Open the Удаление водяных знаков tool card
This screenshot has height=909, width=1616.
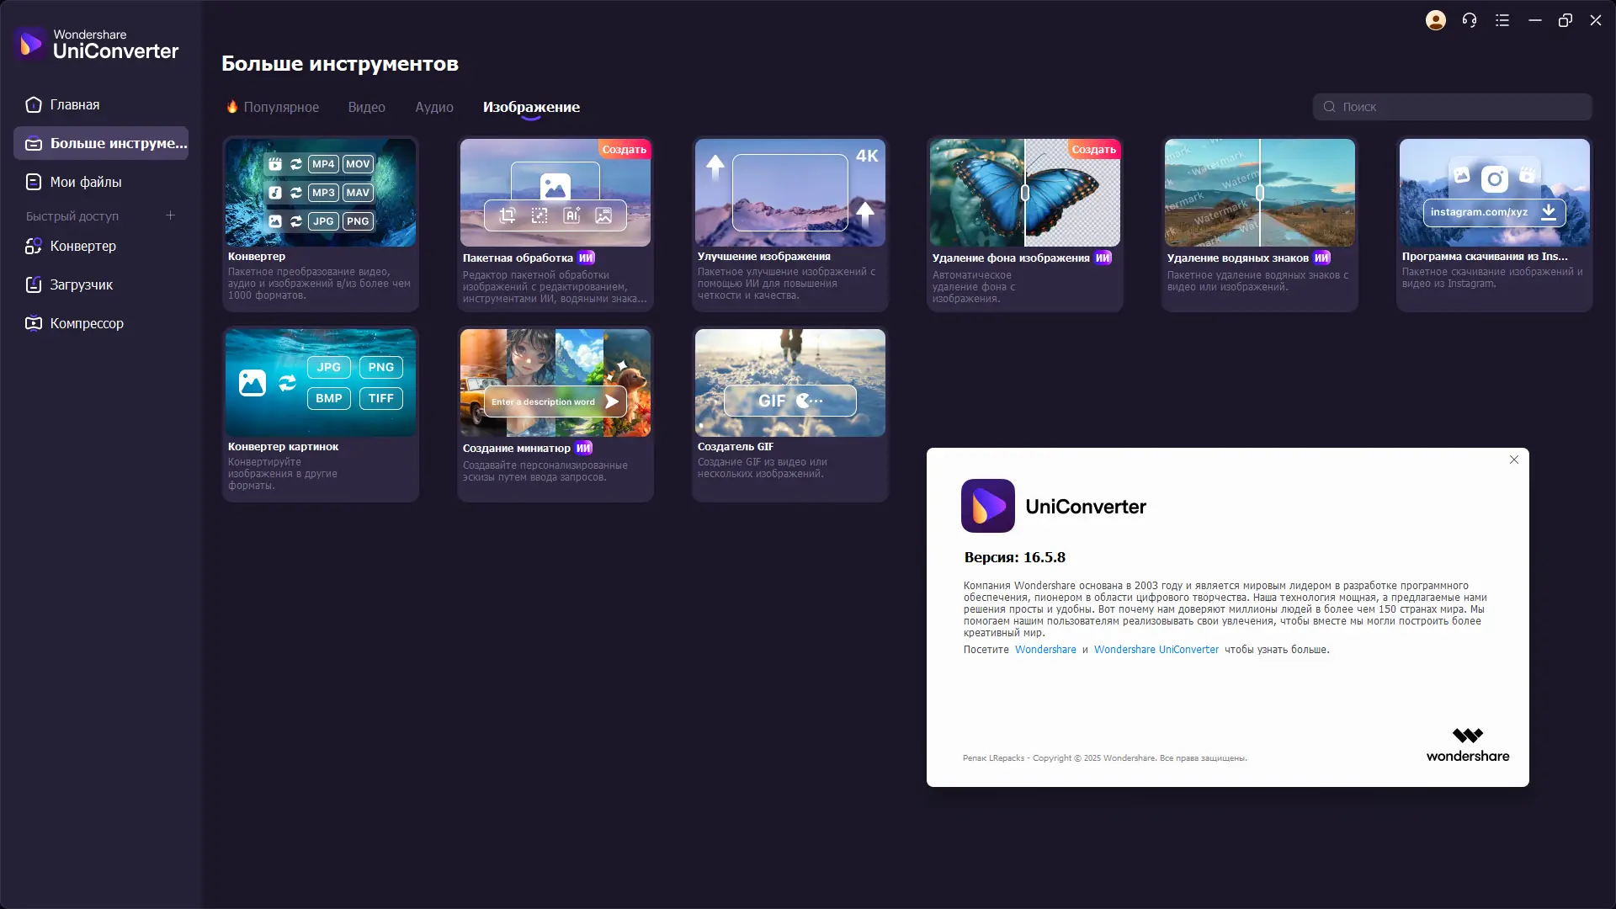coord(1259,223)
